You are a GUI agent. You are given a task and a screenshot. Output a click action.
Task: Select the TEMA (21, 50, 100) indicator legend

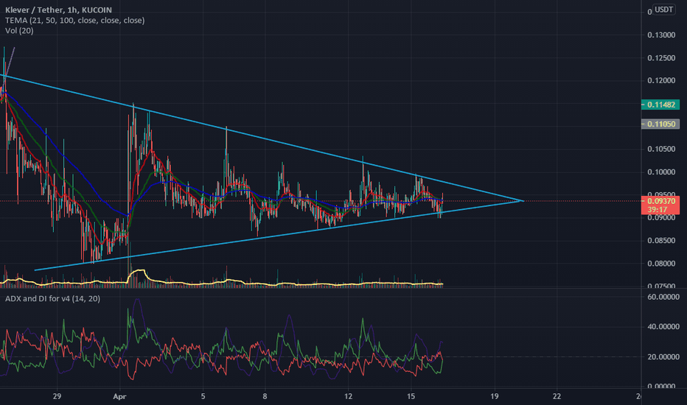tap(75, 20)
